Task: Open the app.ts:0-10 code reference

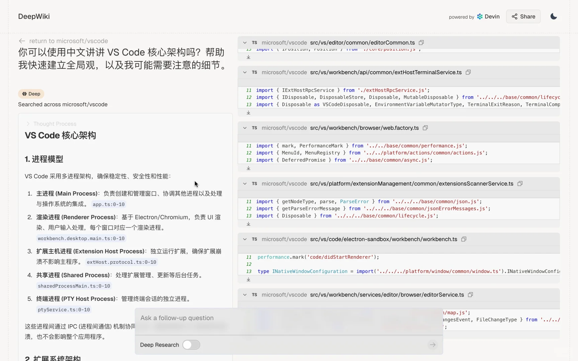Action: [x=108, y=204]
